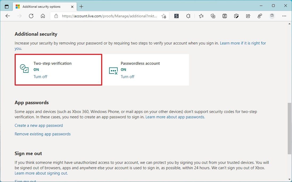Open Learn more about app passwords

point(175,117)
